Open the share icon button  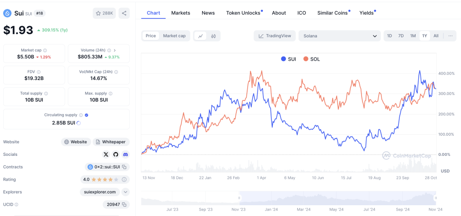pyautogui.click(x=124, y=13)
